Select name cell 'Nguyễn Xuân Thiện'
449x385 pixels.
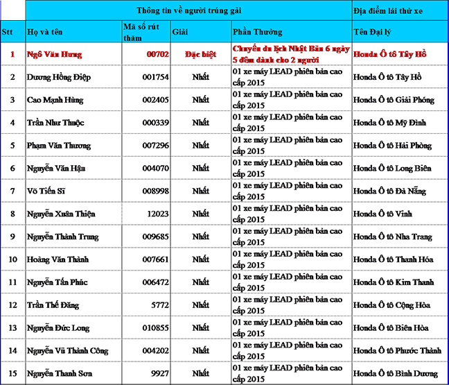tap(73, 214)
